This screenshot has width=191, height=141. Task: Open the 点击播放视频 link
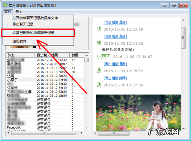[115, 78]
